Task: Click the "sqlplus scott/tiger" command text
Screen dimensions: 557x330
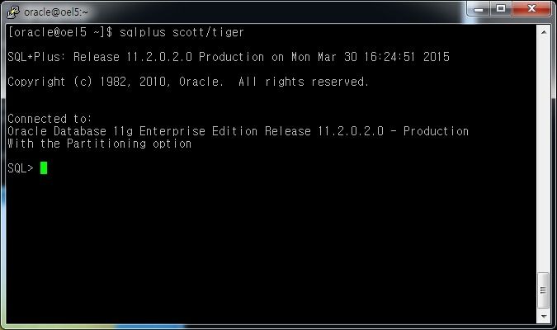Action: (182, 33)
